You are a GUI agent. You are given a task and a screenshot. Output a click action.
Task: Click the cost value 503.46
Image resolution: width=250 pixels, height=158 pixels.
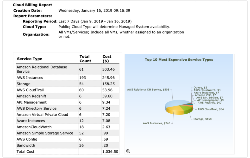click(108, 69)
